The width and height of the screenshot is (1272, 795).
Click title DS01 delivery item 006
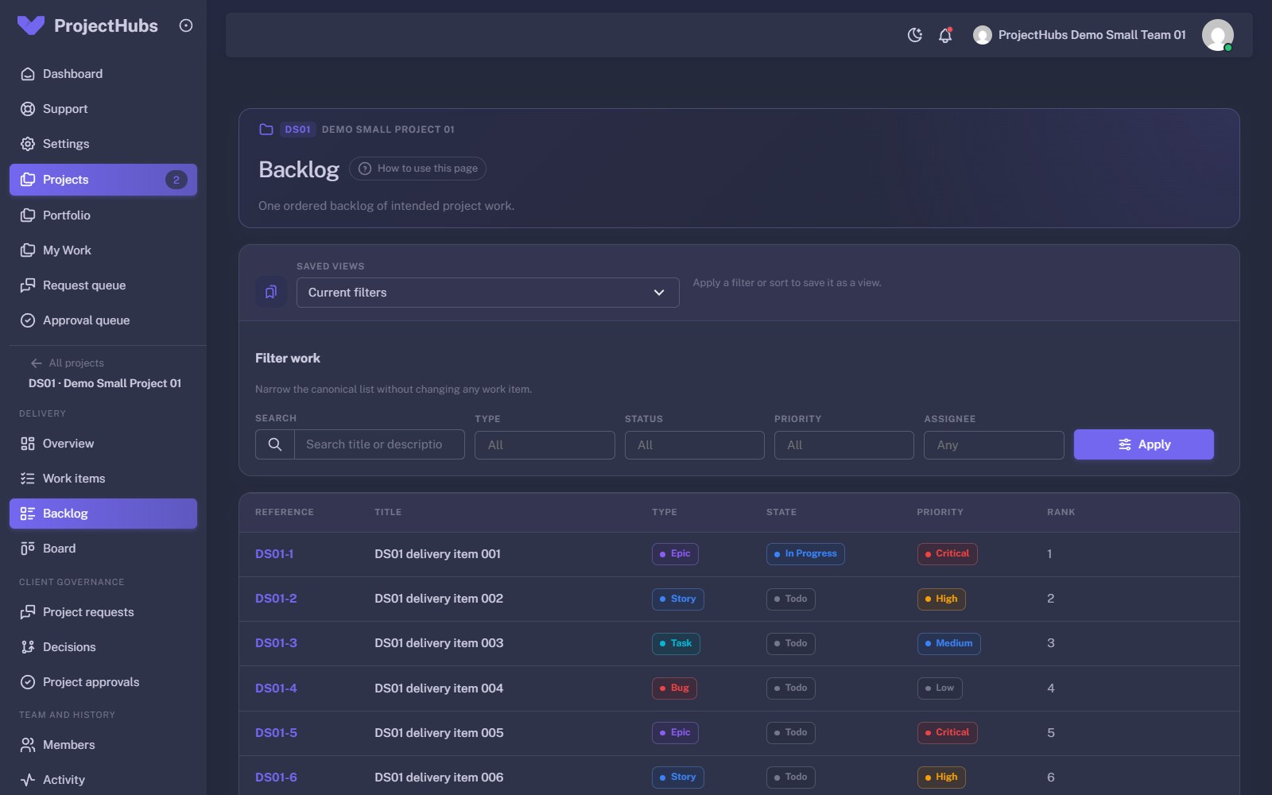pos(439,778)
